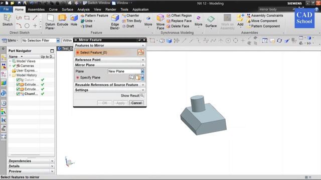Open Assembly Constraints
The image size is (321, 180).
click(x=265, y=15)
